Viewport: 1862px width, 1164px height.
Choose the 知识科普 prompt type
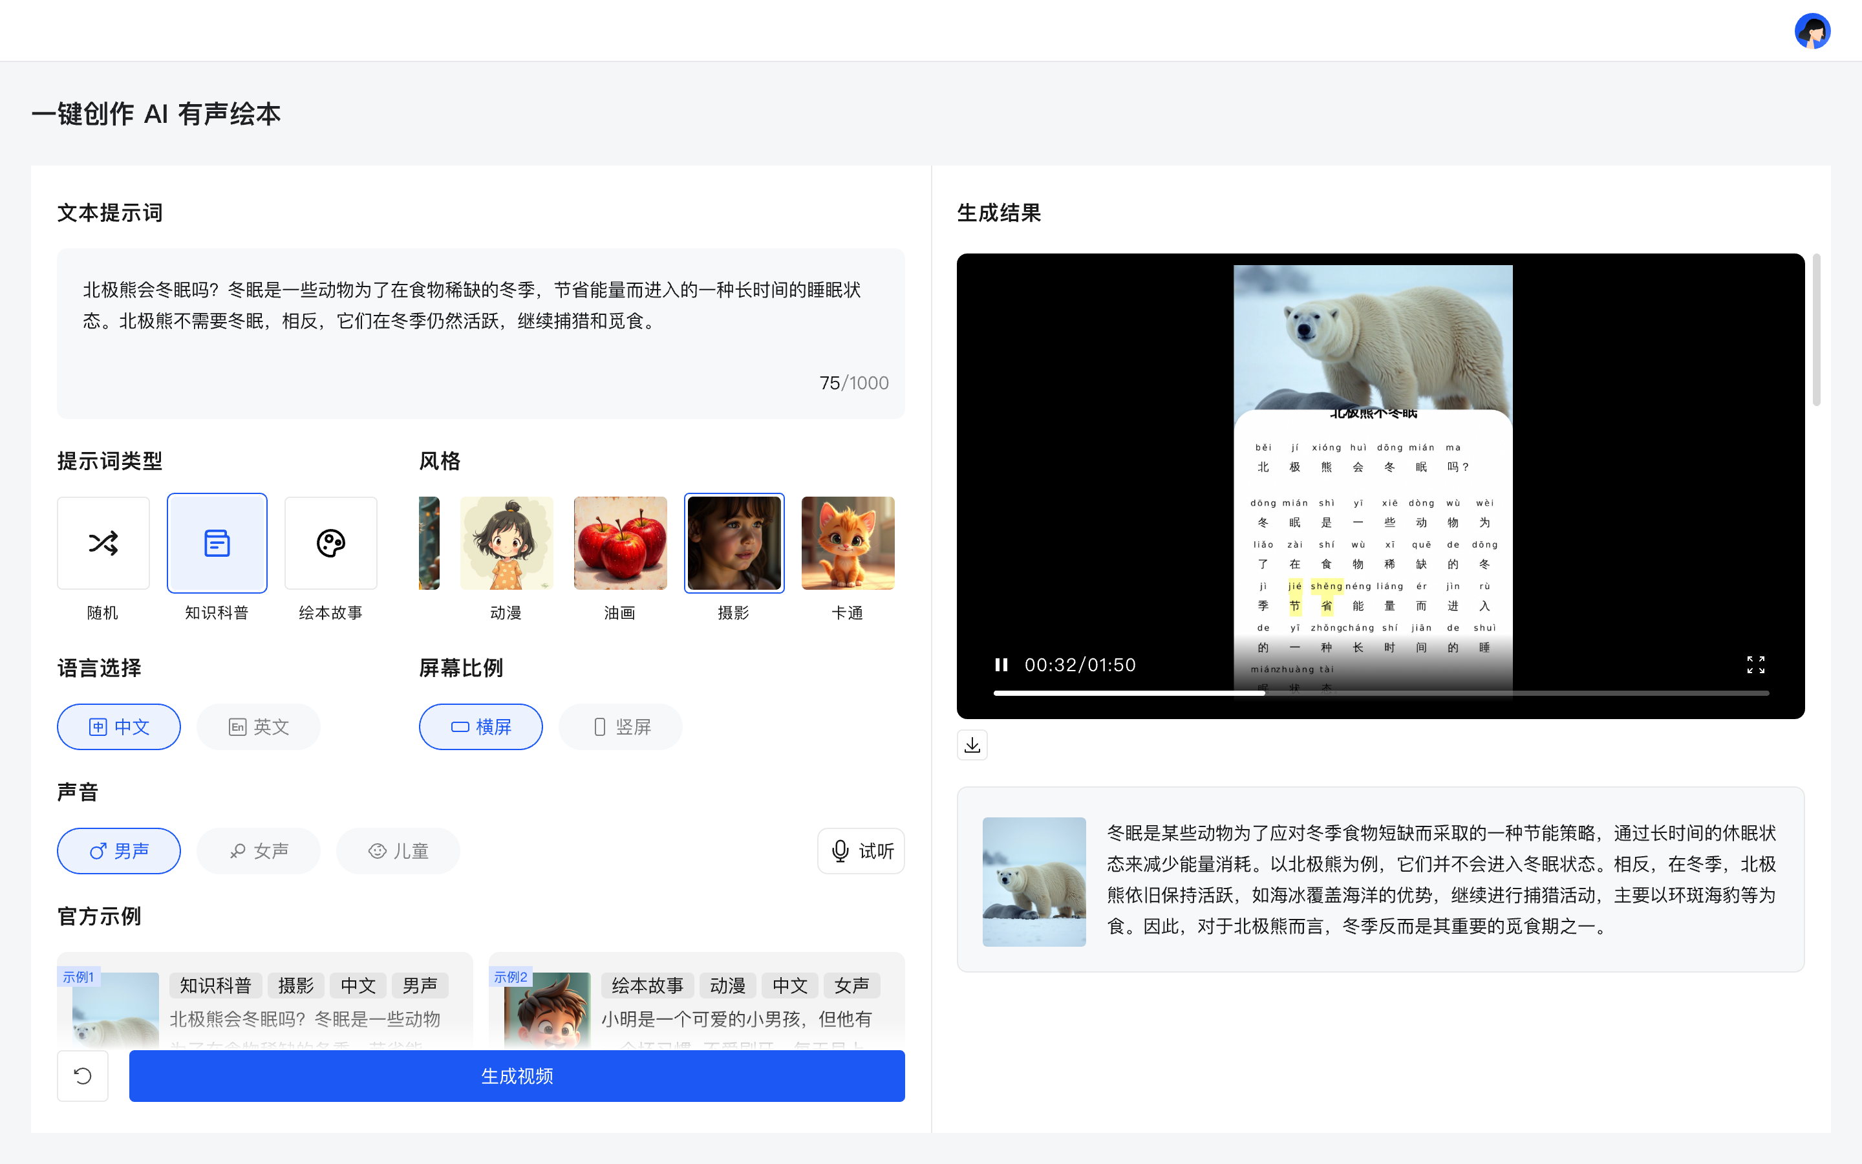(x=217, y=543)
